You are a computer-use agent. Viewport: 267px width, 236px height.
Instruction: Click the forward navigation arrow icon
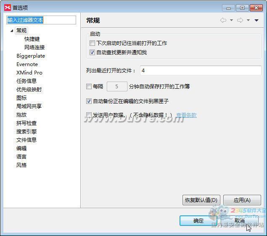[240, 20]
